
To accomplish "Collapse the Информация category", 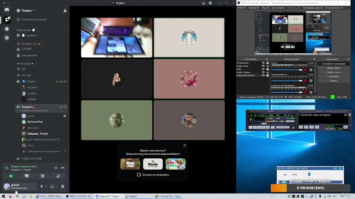I will tap(27, 30).
